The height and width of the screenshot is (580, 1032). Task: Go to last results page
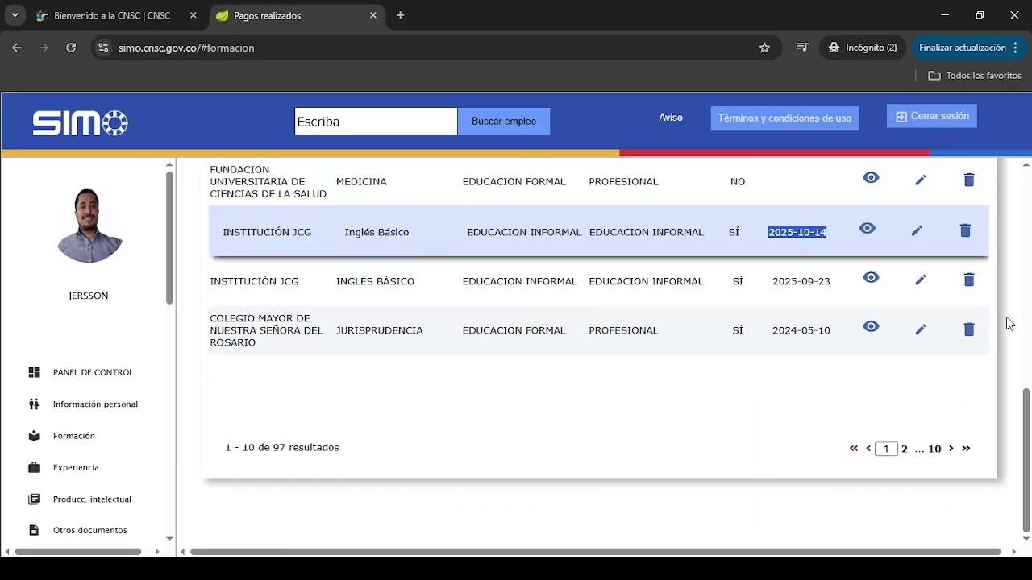coord(966,449)
